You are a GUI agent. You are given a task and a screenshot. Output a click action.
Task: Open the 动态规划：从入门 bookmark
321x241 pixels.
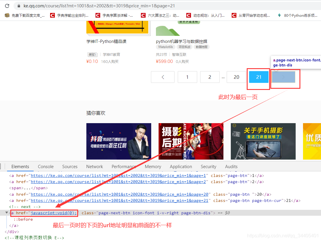click(x=205, y=15)
